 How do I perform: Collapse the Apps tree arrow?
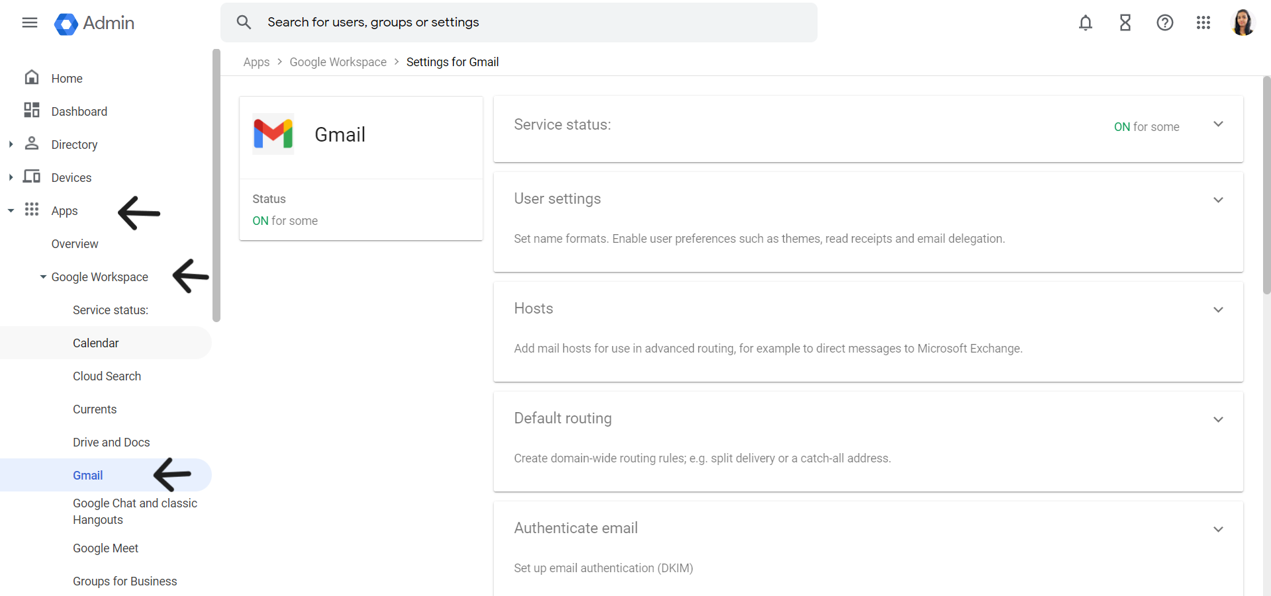point(11,210)
